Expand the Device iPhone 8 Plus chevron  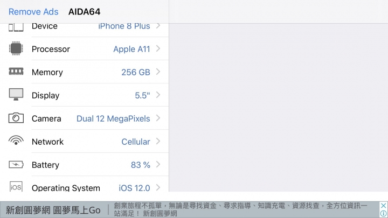coord(158,26)
